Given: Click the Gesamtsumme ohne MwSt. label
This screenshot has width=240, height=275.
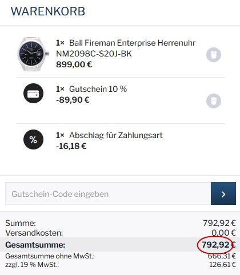Looking at the screenshot, I should 50,256.
